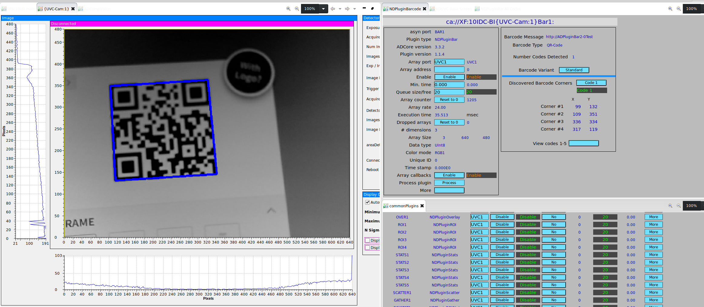Image resolution: width=704 pixels, height=307 pixels.
Task: Open the Enable menu beside the Enable label
Action: tap(449, 77)
